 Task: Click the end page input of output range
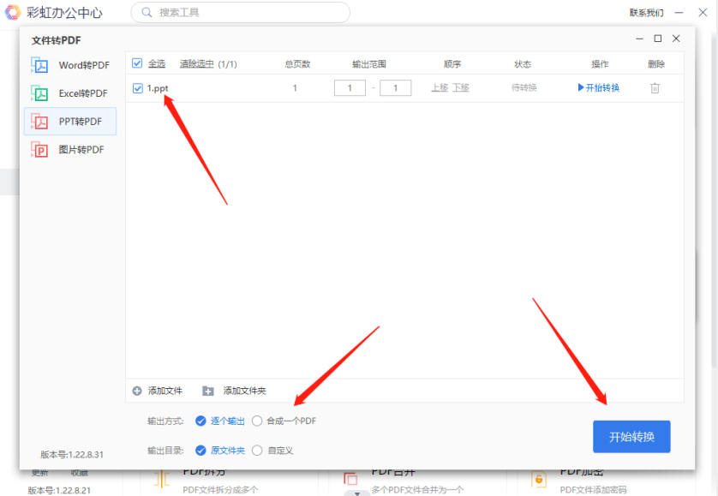pyautogui.click(x=396, y=87)
